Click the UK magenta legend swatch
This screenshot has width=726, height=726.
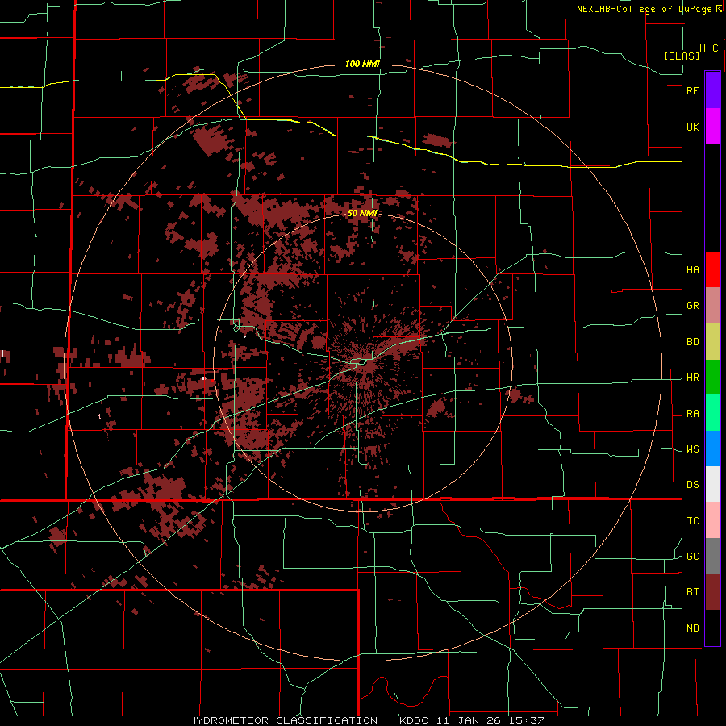[712, 127]
